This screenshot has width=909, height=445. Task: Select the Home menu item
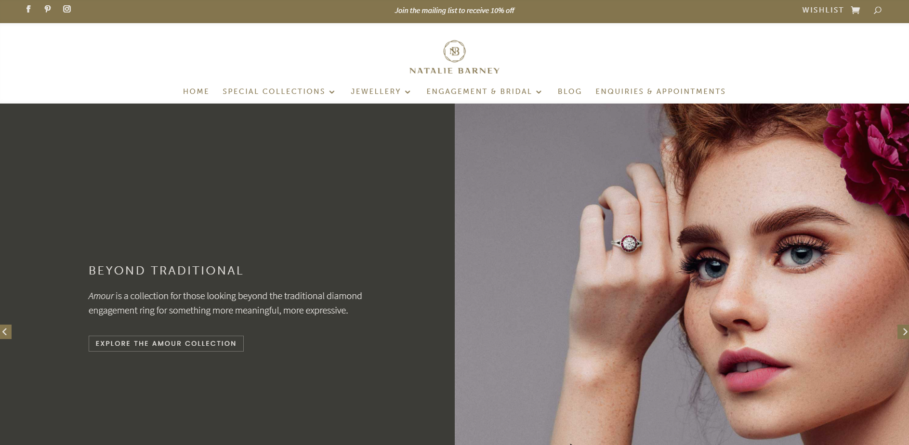pos(196,92)
